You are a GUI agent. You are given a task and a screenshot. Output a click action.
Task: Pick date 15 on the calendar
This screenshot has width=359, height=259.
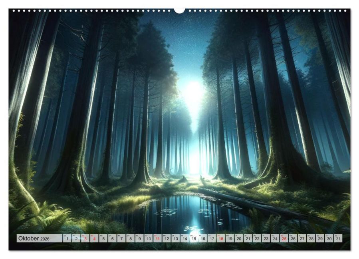[x=194, y=238]
